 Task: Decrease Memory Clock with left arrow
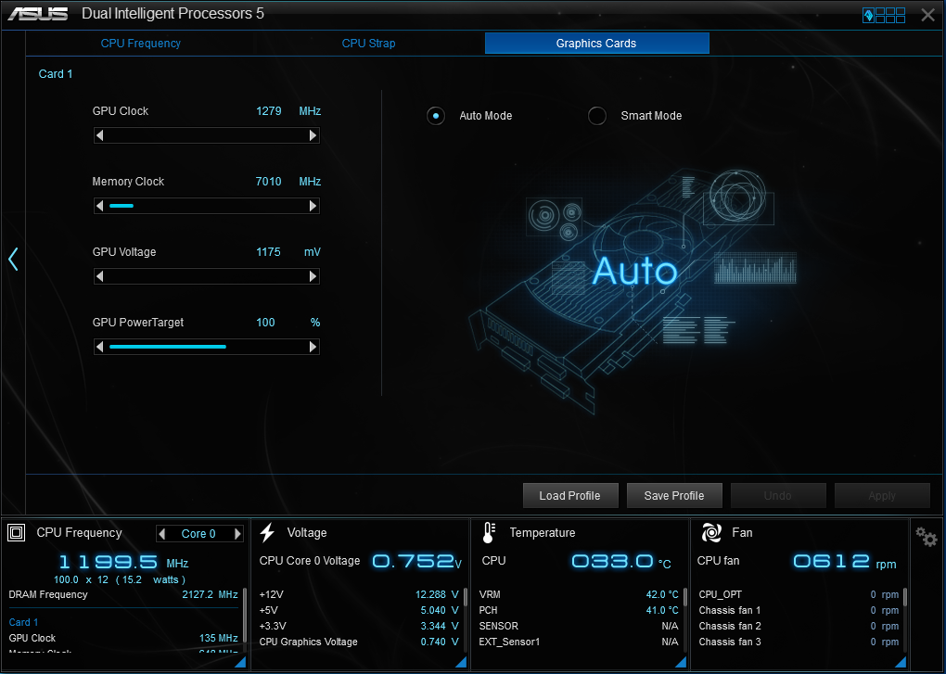point(100,206)
